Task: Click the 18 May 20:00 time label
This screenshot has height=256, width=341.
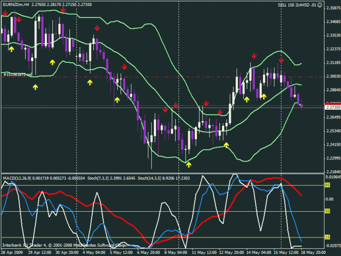Action: click(x=313, y=252)
